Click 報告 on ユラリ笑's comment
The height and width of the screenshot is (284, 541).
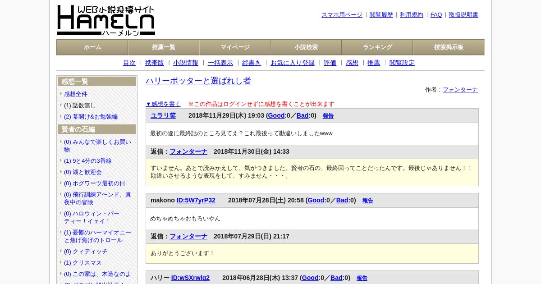[328, 116]
